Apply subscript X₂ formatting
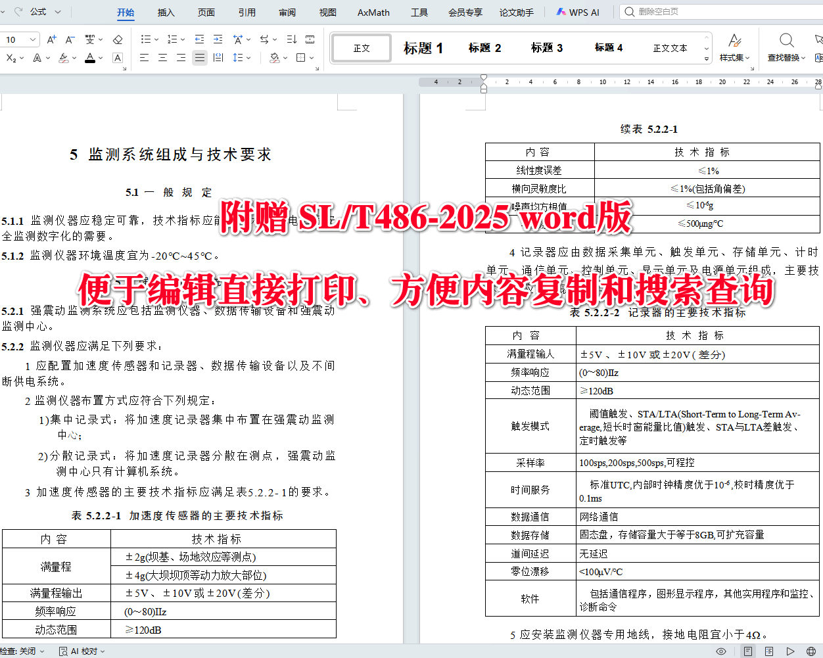 click(x=11, y=58)
